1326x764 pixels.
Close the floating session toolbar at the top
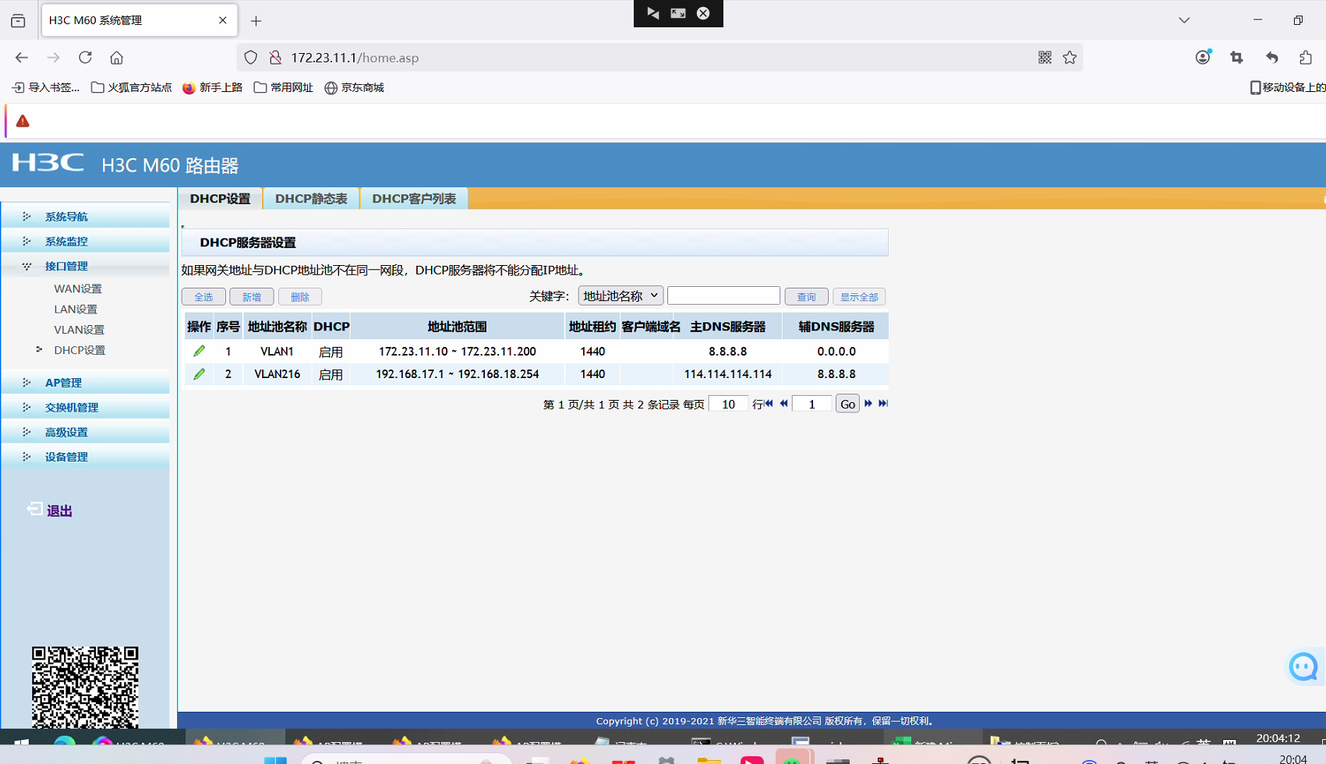click(703, 13)
